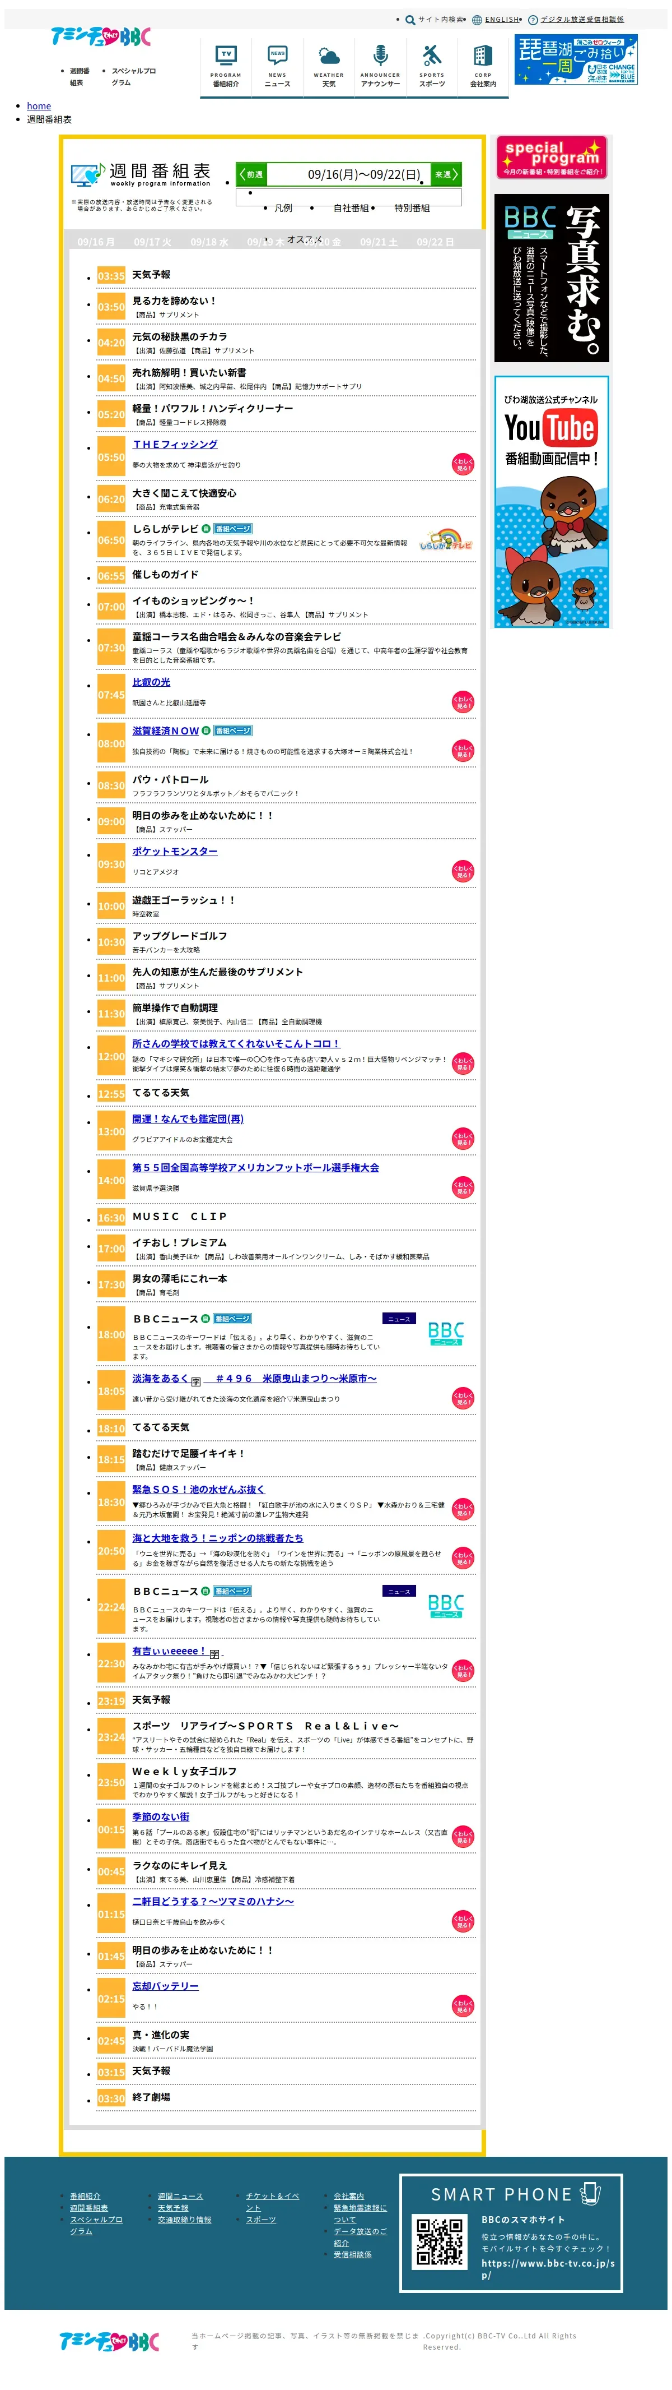Click the しらしがテレビ rainbow logo
Screen dimensions: 672x2390
tap(446, 540)
